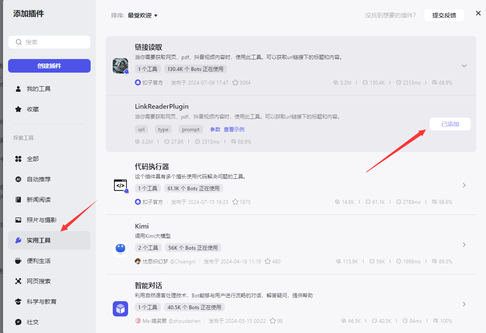Click the 已添加 button for LinkReaderPlugin
Viewport: 486px width, 333px height.
[450, 124]
